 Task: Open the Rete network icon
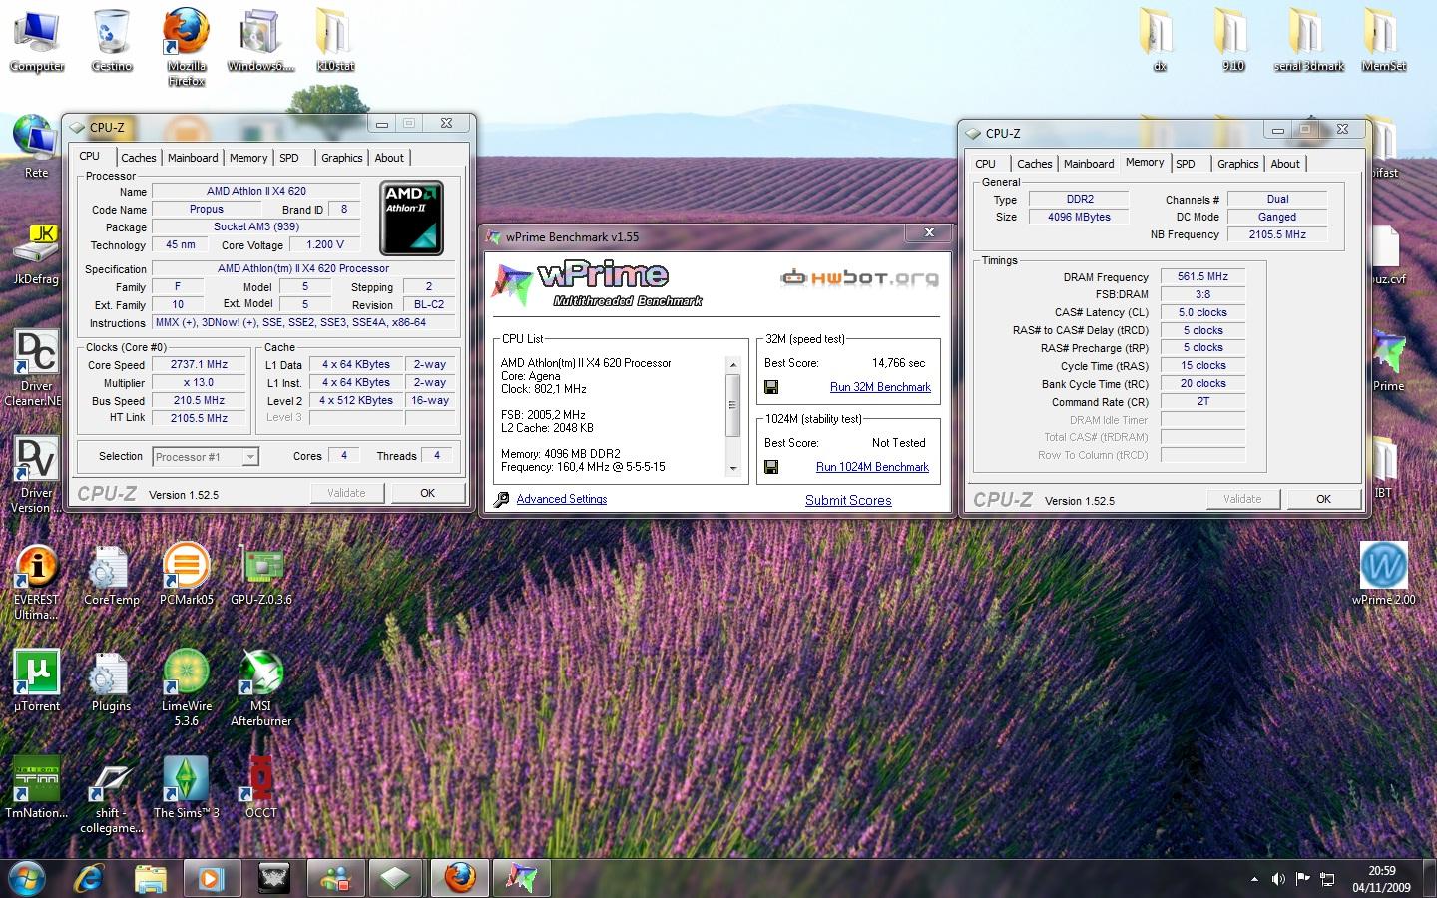click(x=36, y=146)
